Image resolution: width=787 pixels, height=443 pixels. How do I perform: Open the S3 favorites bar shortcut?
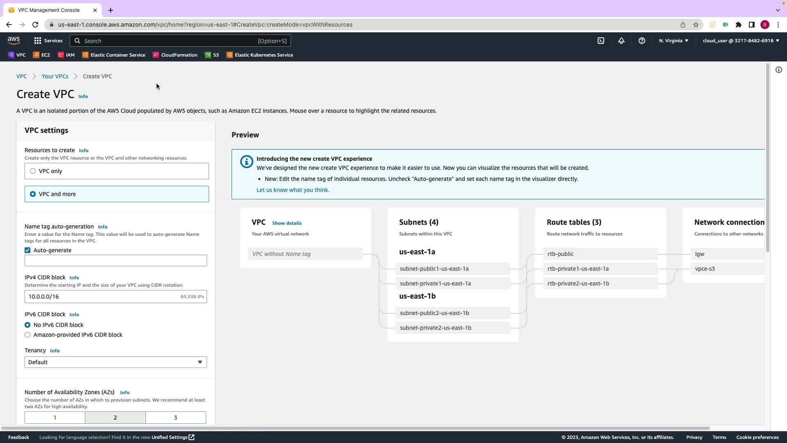(x=212, y=55)
